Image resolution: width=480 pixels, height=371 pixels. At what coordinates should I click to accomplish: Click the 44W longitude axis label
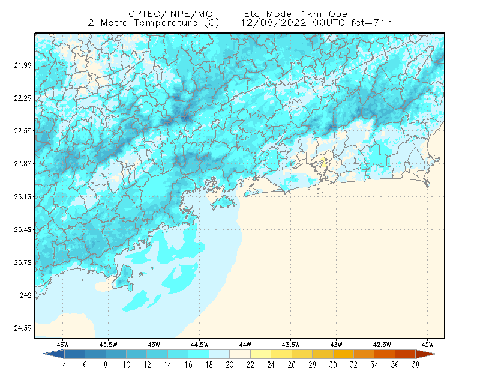tap(245, 345)
